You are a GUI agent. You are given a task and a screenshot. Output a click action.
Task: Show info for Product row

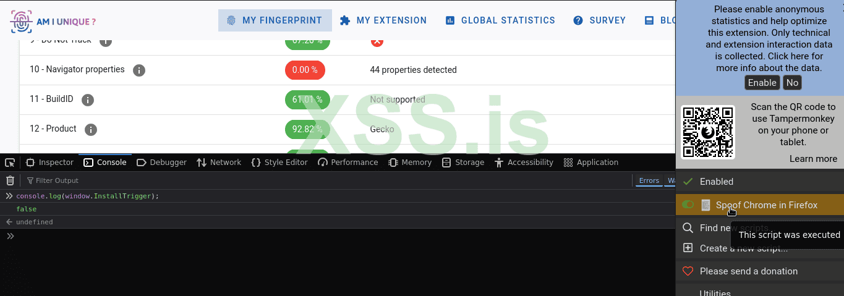coord(91,130)
